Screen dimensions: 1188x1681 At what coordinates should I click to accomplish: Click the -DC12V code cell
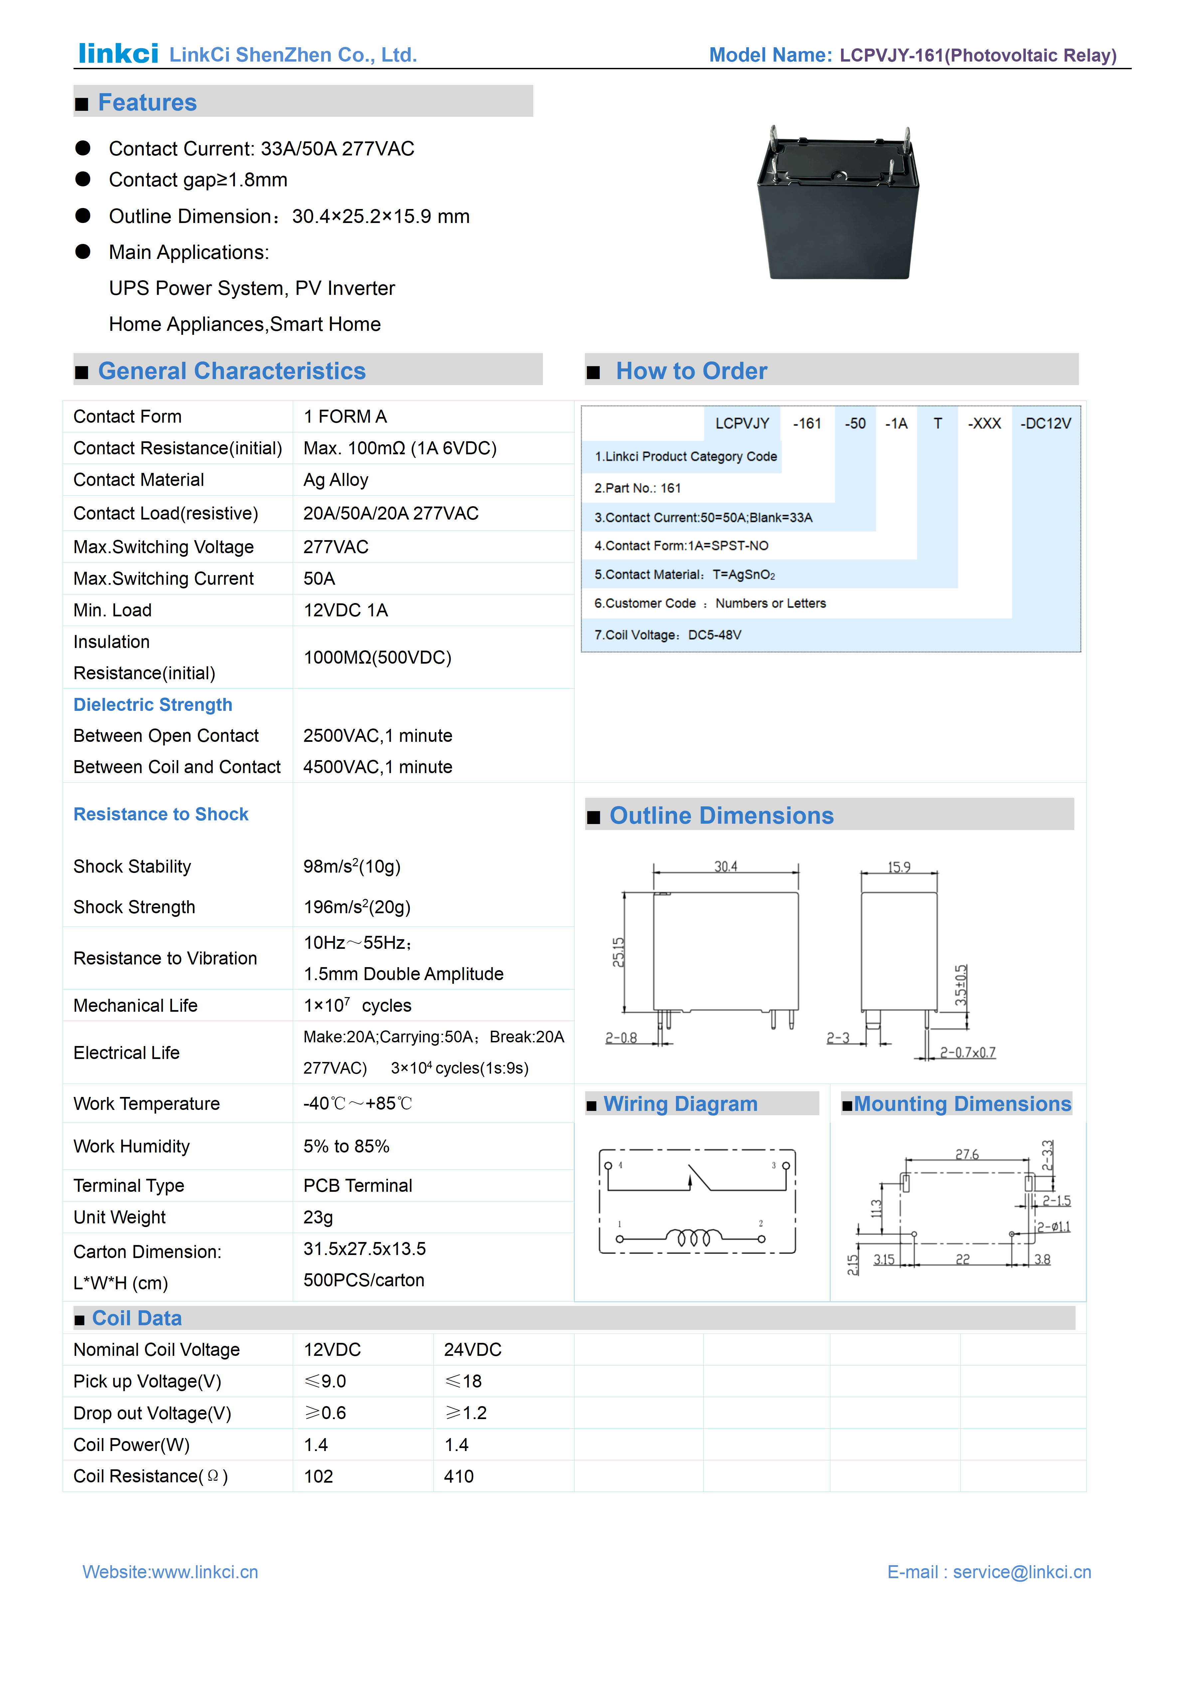click(x=1045, y=423)
